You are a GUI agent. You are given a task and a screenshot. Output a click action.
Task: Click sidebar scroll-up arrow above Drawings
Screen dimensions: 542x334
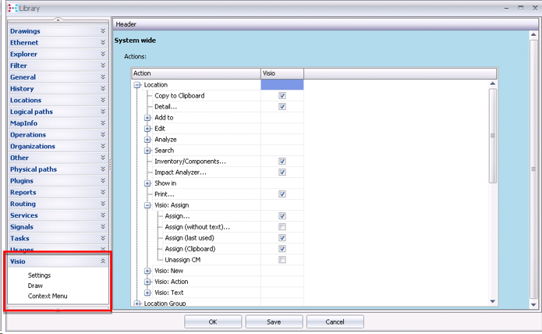58,20
